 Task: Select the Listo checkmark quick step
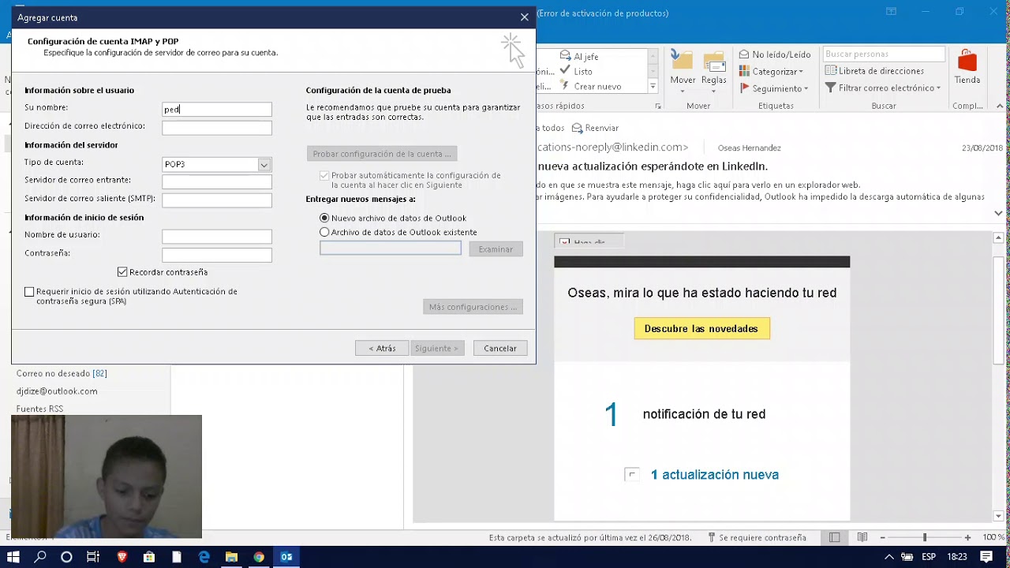pyautogui.click(x=576, y=71)
